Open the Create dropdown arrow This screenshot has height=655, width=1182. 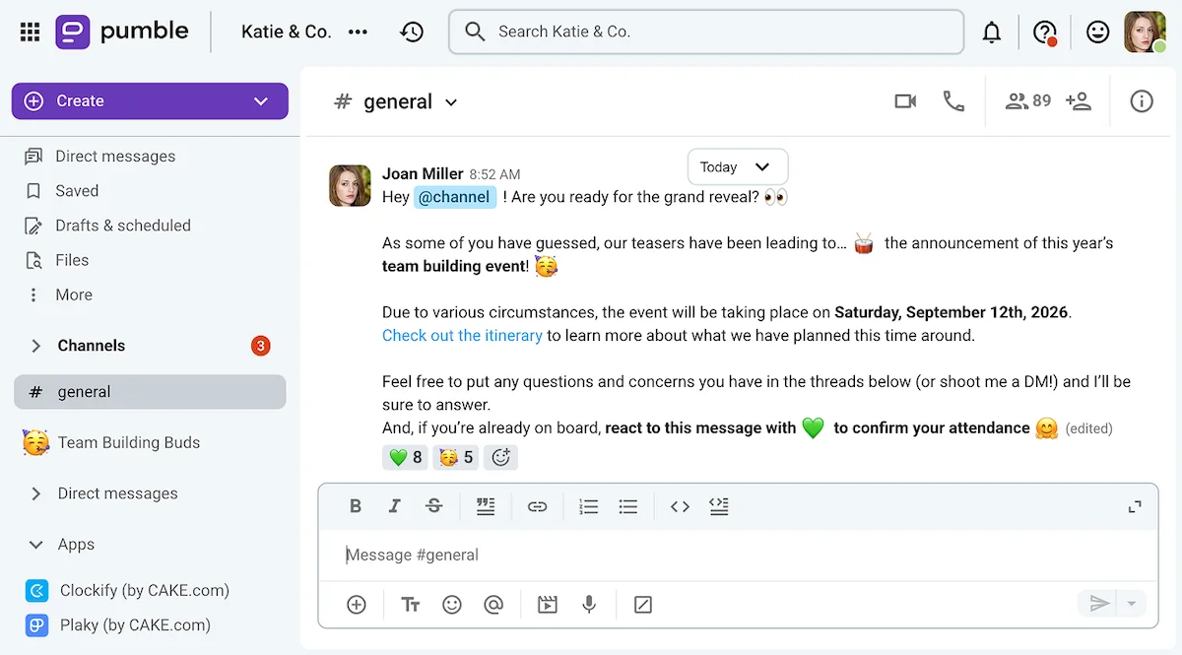pos(261,100)
